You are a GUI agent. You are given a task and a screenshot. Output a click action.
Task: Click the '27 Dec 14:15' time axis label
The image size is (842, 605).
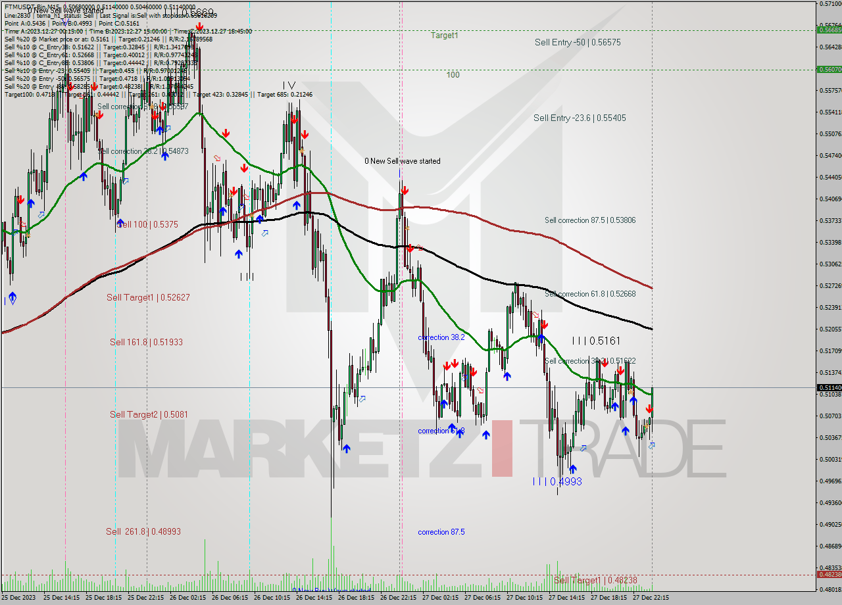coord(567,598)
